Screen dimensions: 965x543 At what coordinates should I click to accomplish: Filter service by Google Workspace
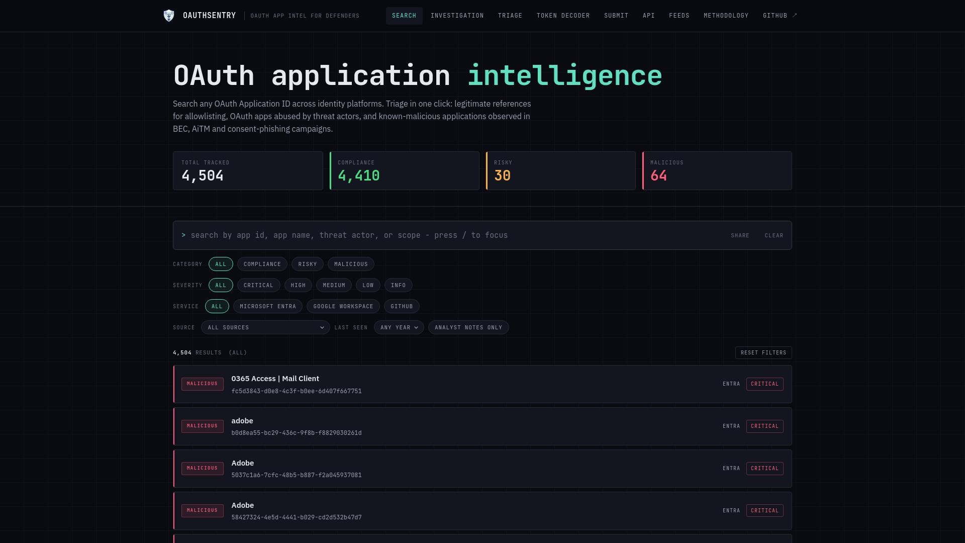tap(343, 306)
